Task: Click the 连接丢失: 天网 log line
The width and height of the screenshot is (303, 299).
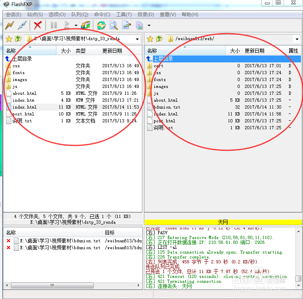Action: point(169,286)
